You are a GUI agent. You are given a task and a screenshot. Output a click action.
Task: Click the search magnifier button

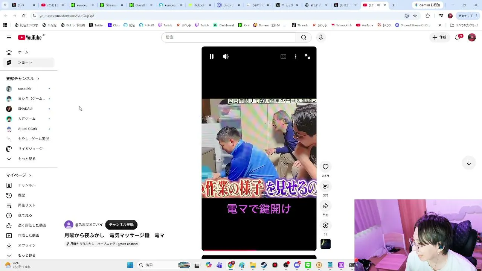(304, 37)
